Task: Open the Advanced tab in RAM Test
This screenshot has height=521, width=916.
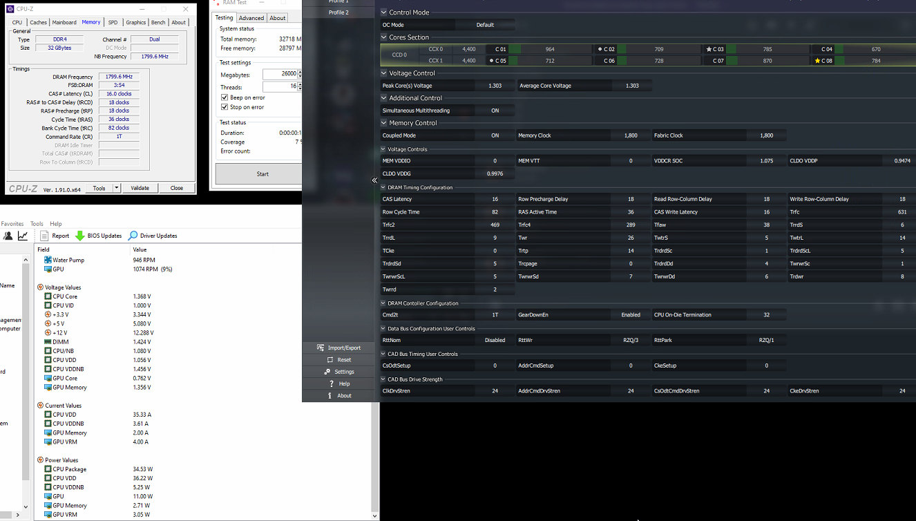Action: point(251,18)
